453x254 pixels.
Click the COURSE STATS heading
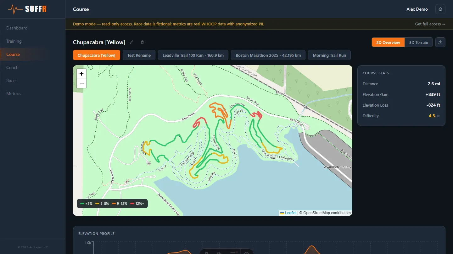(x=376, y=73)
